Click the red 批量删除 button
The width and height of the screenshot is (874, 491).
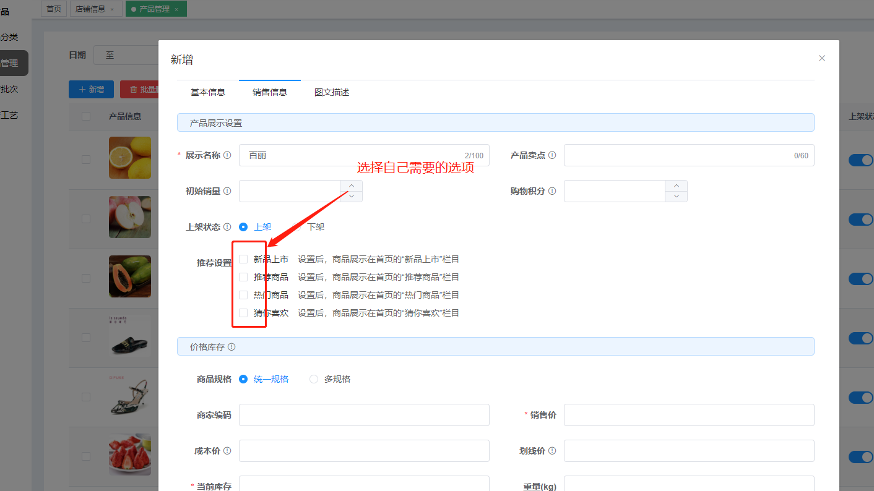141,89
